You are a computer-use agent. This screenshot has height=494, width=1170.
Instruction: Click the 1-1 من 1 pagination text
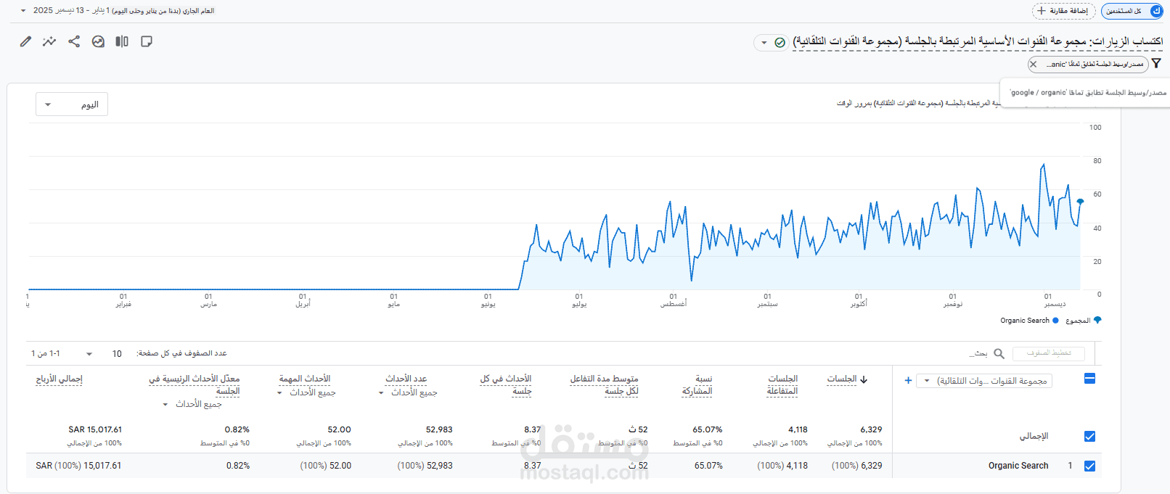coord(45,353)
